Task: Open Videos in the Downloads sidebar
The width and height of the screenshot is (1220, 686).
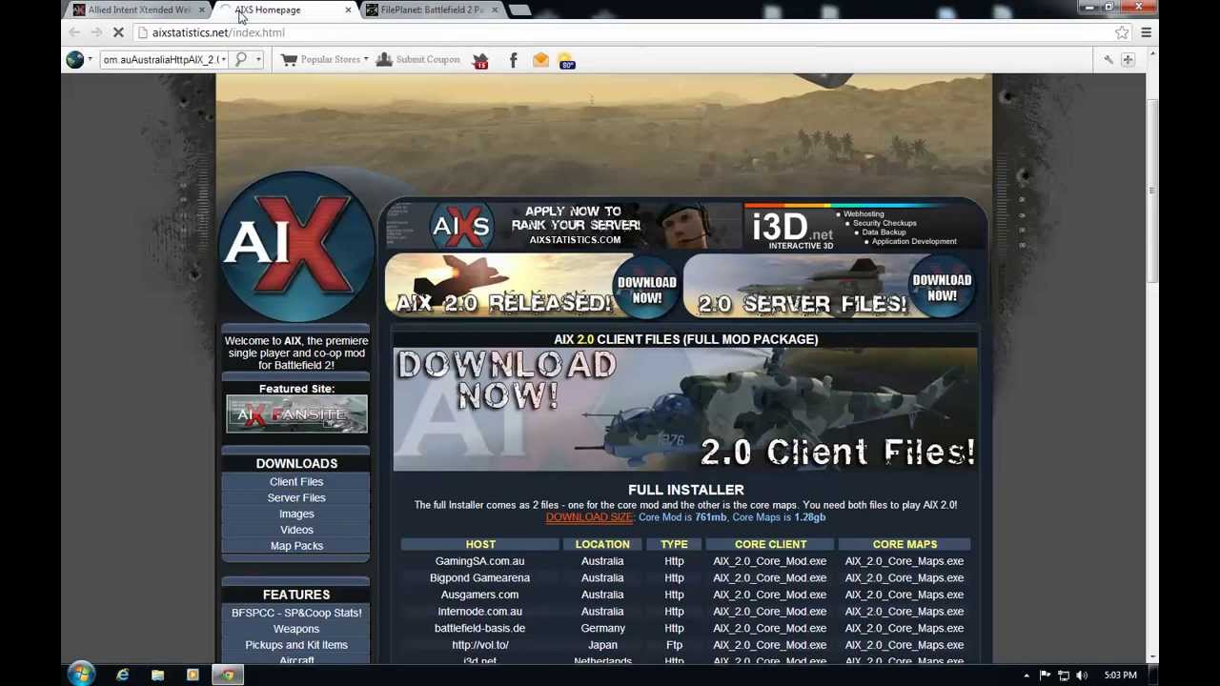Action: pyautogui.click(x=296, y=530)
